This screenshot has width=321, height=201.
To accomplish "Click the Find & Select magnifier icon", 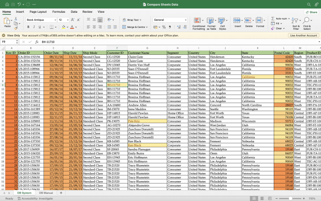I will 306,20.
